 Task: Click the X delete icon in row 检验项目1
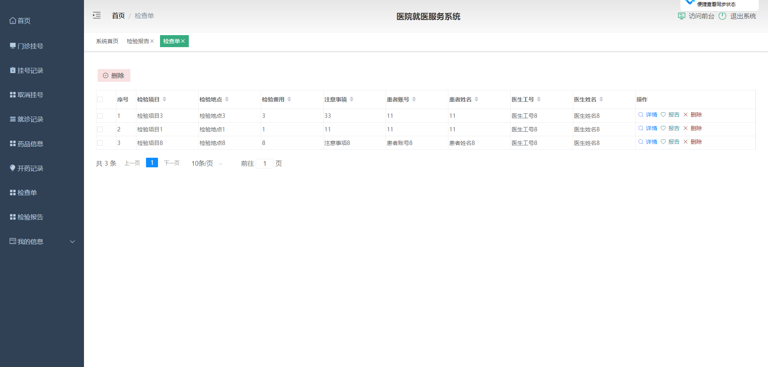(686, 128)
